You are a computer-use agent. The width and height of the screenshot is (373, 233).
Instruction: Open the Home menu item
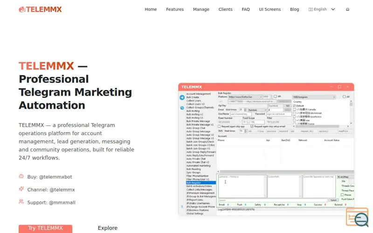[x=151, y=9]
